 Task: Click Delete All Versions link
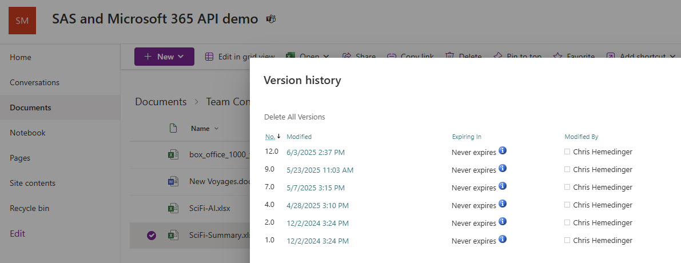point(294,117)
